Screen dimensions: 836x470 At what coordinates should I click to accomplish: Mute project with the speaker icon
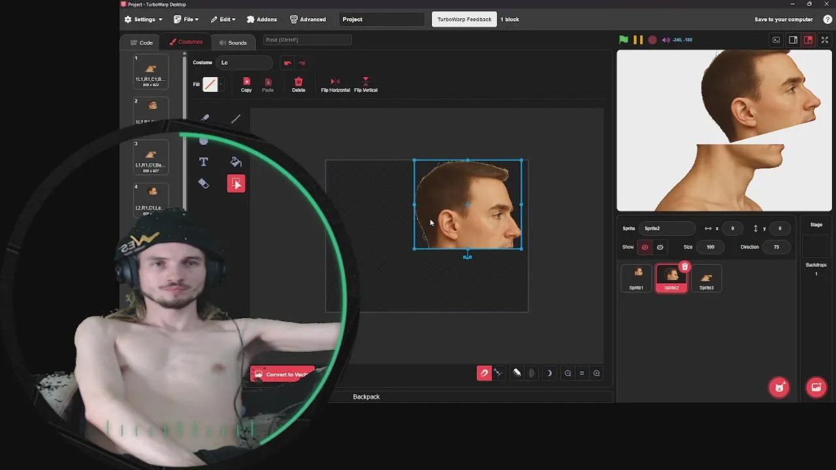click(666, 40)
